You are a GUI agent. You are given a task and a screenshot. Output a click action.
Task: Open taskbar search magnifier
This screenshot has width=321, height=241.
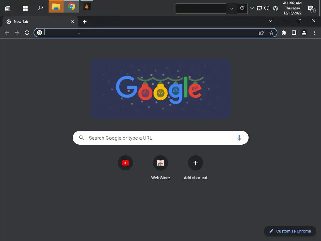[40, 8]
